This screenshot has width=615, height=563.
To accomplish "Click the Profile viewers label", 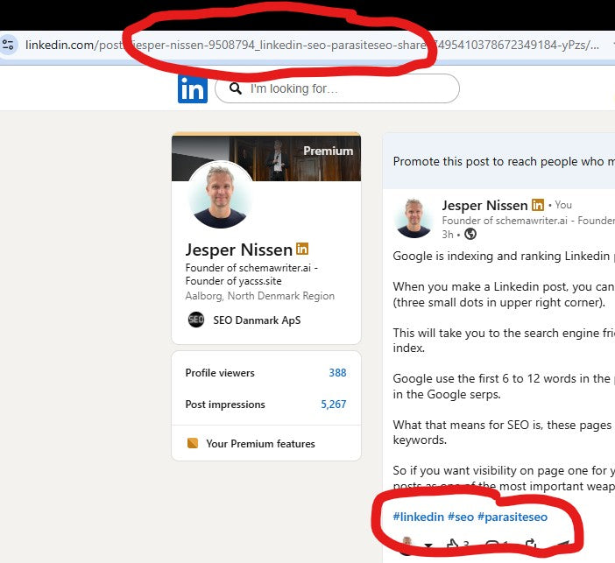I will tap(220, 372).
